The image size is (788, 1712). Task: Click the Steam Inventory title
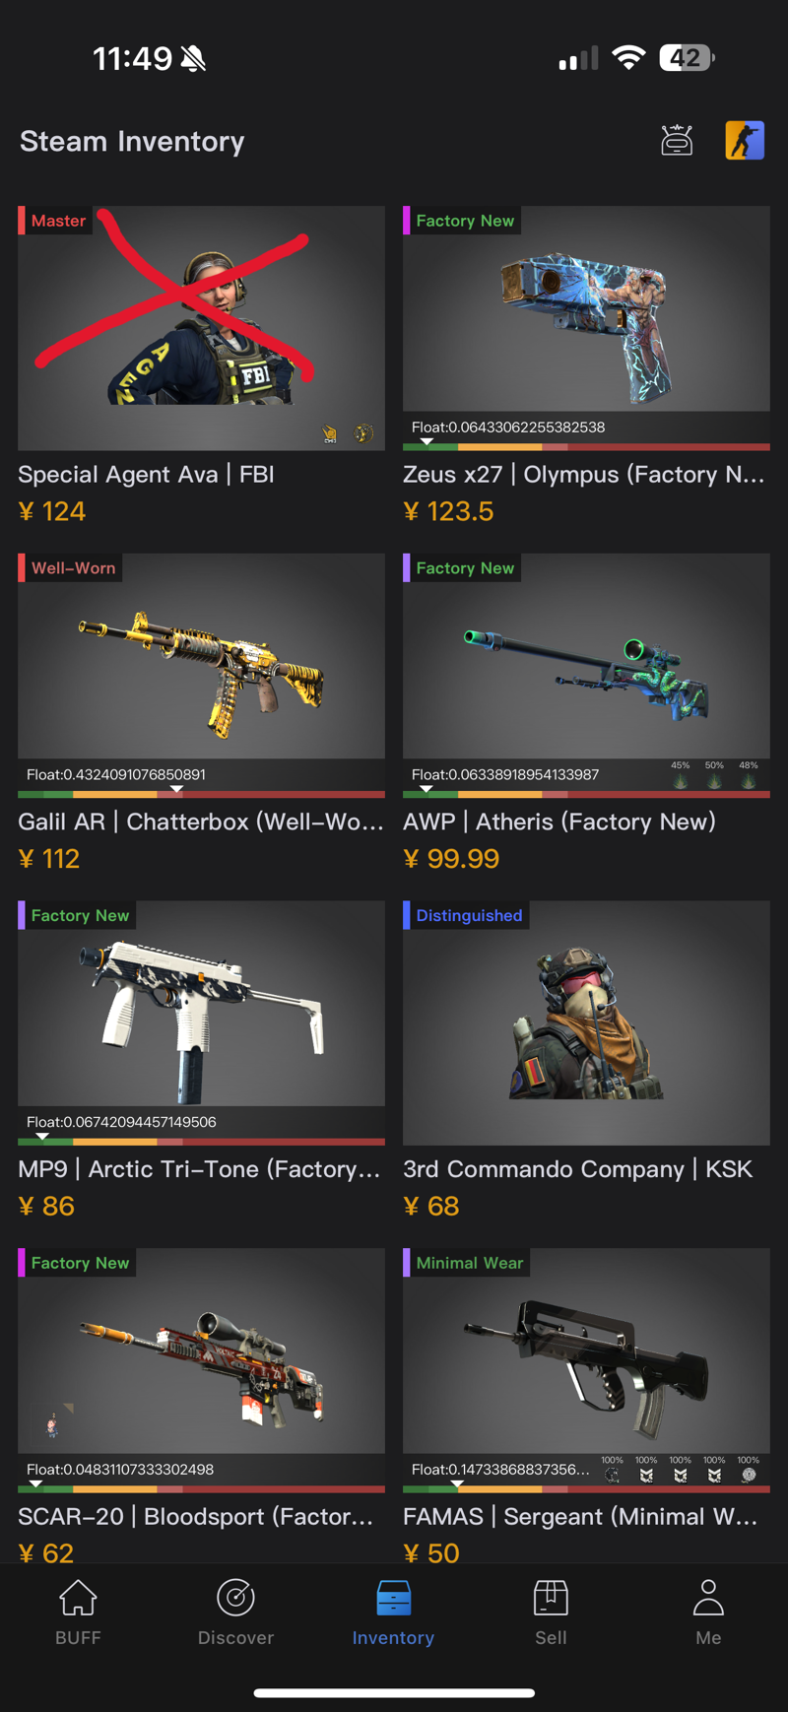click(x=132, y=141)
